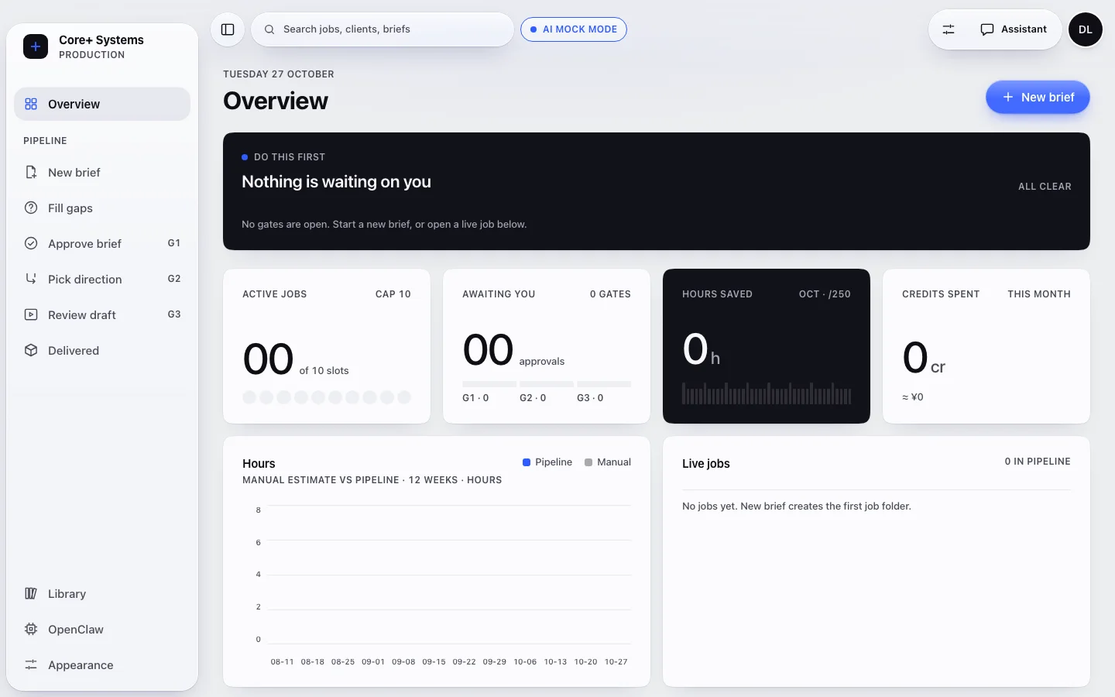Go to the Delivered section

pyautogui.click(x=102, y=350)
